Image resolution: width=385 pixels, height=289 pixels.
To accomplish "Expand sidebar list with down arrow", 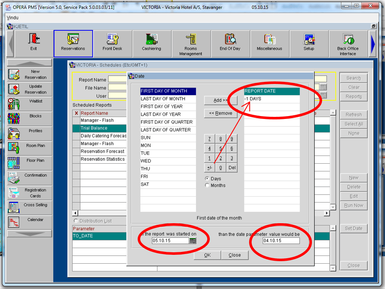I will 30,234.
